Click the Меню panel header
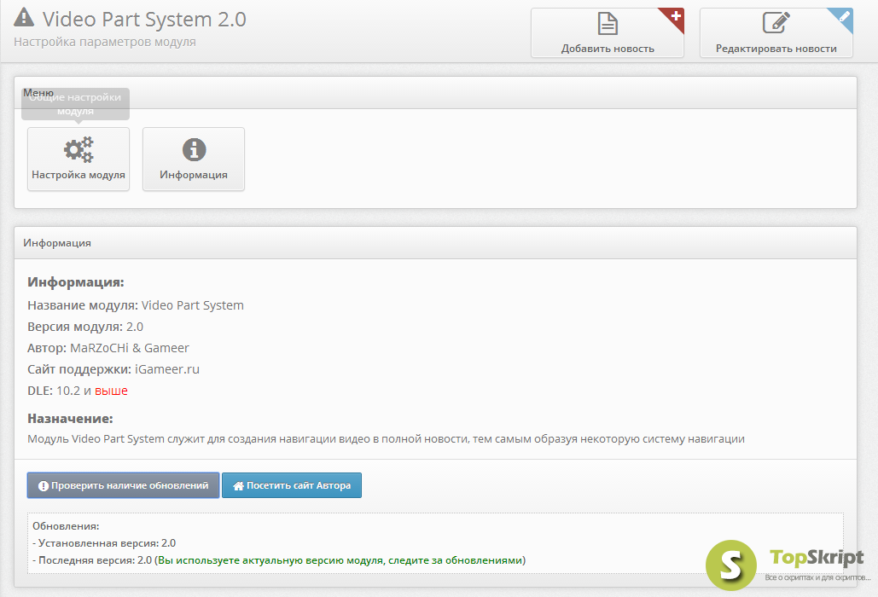The width and height of the screenshot is (878, 597). (435, 93)
